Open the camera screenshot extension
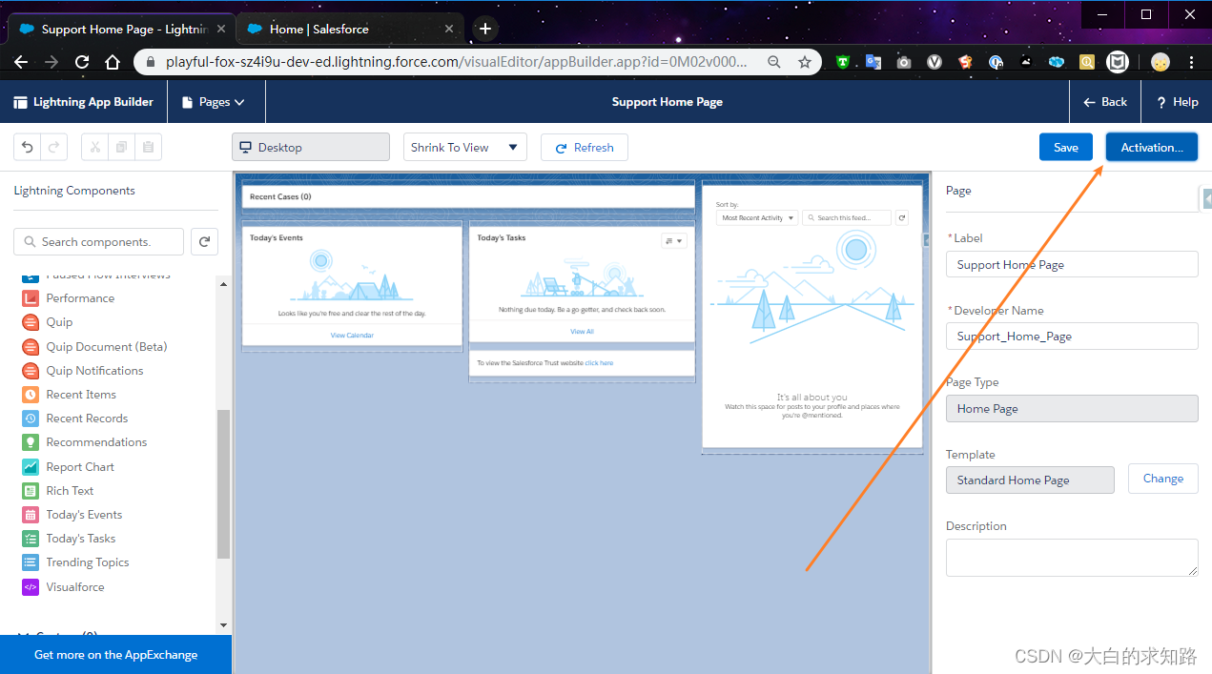 903,62
